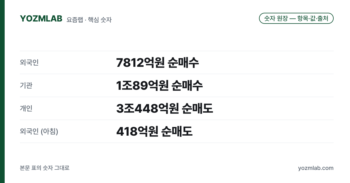The image size is (350, 183).
Task: Select the 개인 row label
Action: [x=26, y=108]
